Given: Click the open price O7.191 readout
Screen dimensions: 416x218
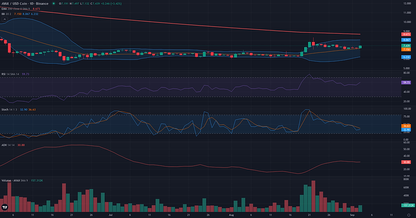Looking at the screenshot, I should click(x=64, y=4).
